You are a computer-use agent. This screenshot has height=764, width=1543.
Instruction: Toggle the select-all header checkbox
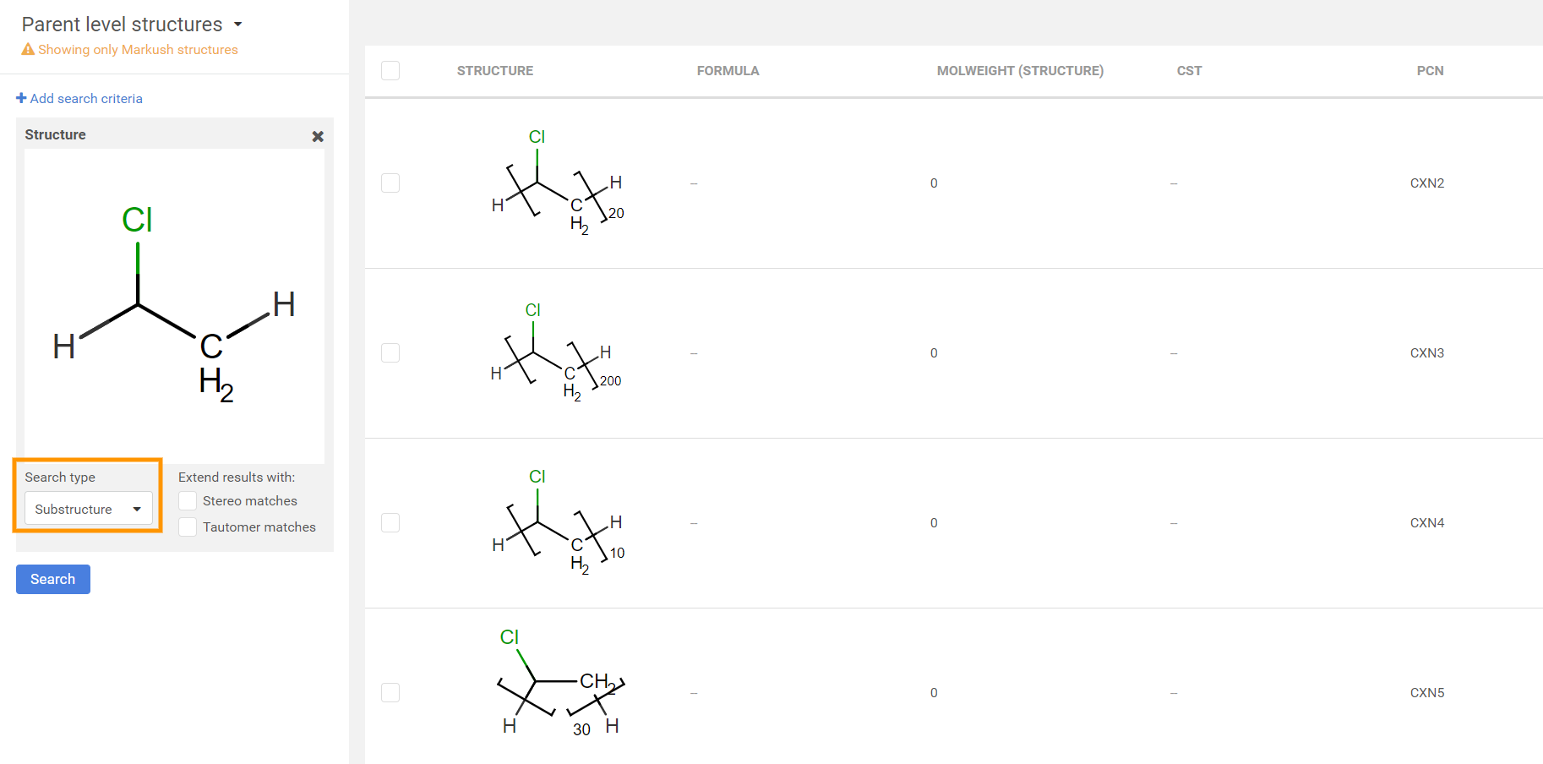pos(390,71)
